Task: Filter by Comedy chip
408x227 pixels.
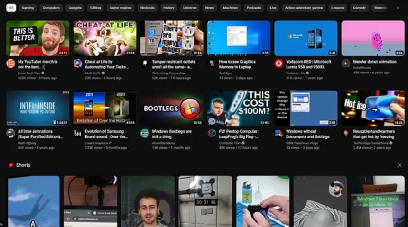Action: pyautogui.click(x=359, y=8)
